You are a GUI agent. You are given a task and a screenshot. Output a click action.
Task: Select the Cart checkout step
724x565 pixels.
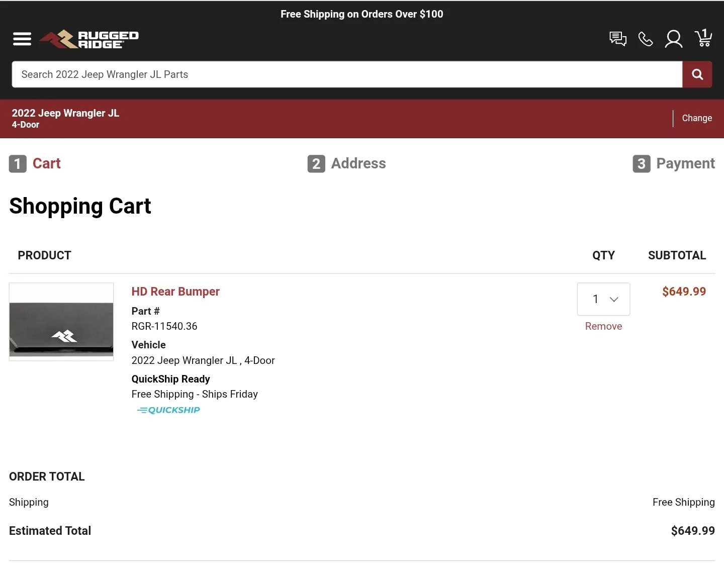click(35, 164)
